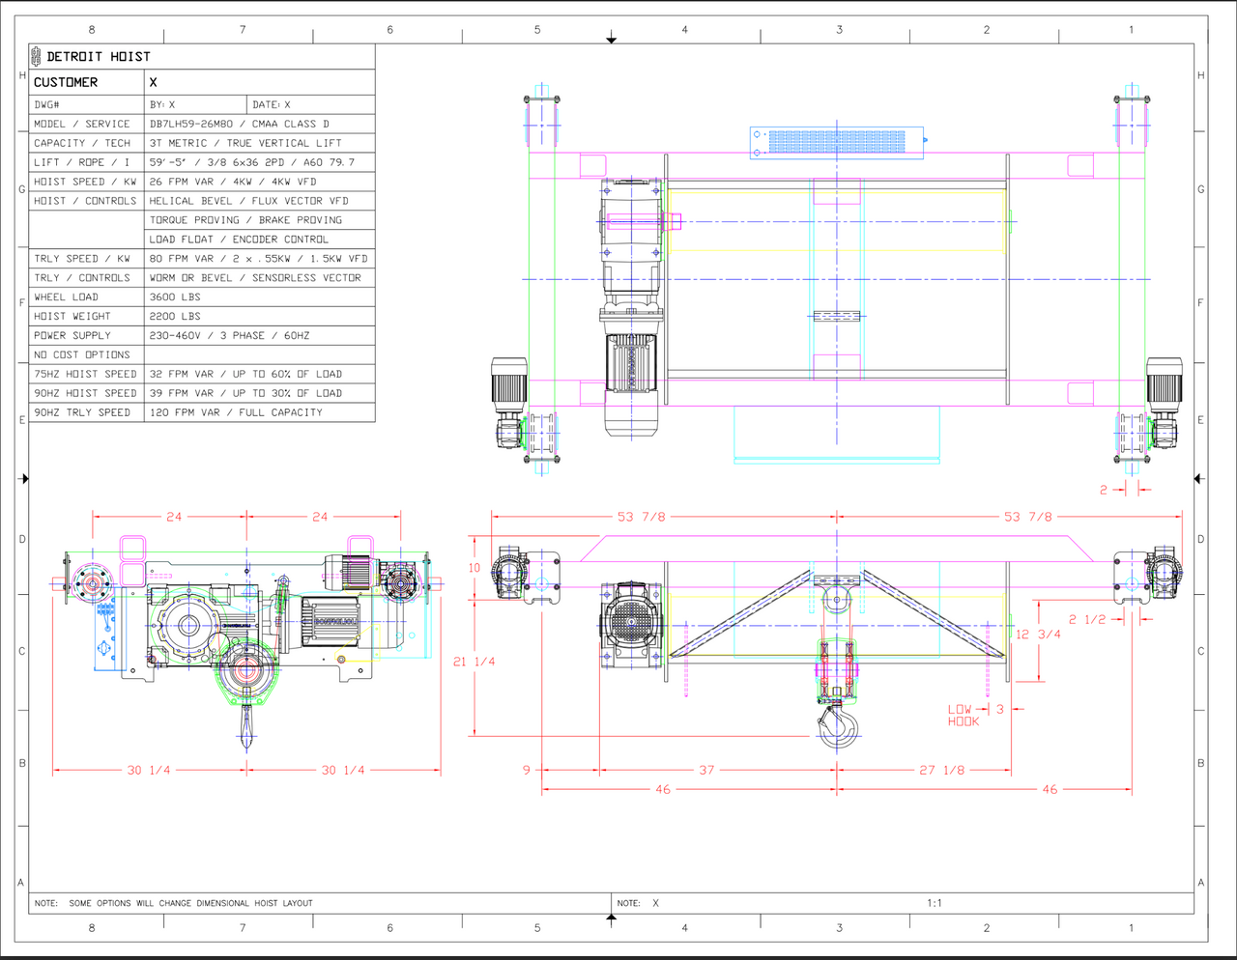The width and height of the screenshot is (1237, 960).
Task: Click the HOIST / CONTROLS label
Action: click(x=85, y=201)
